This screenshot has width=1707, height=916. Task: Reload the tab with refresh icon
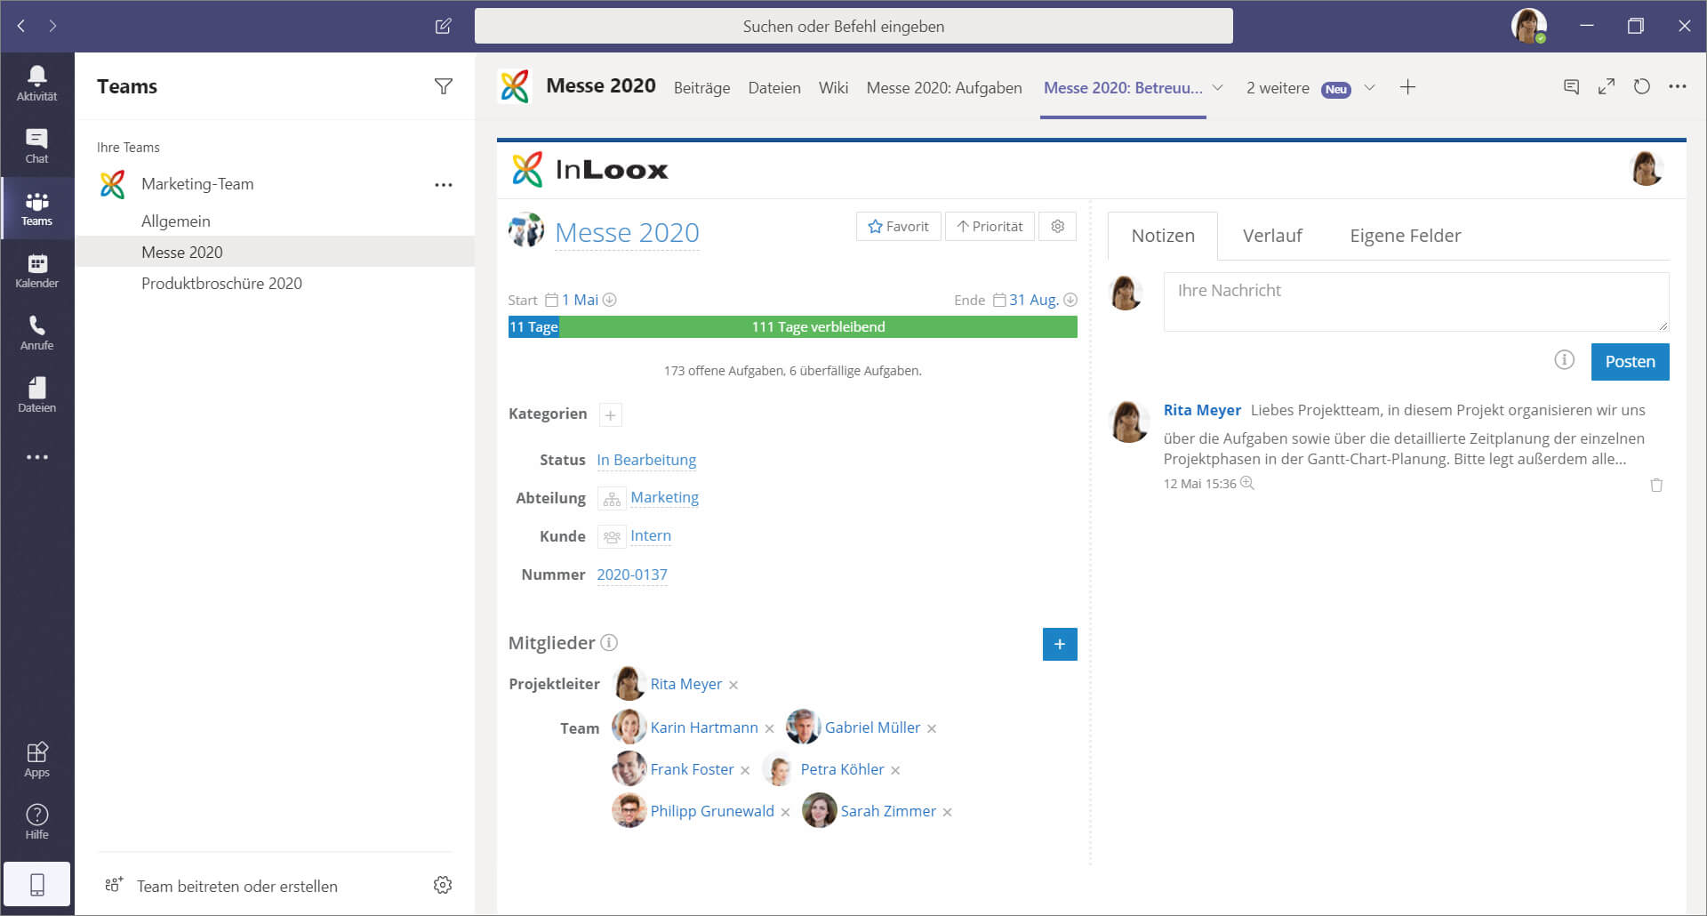click(x=1642, y=86)
